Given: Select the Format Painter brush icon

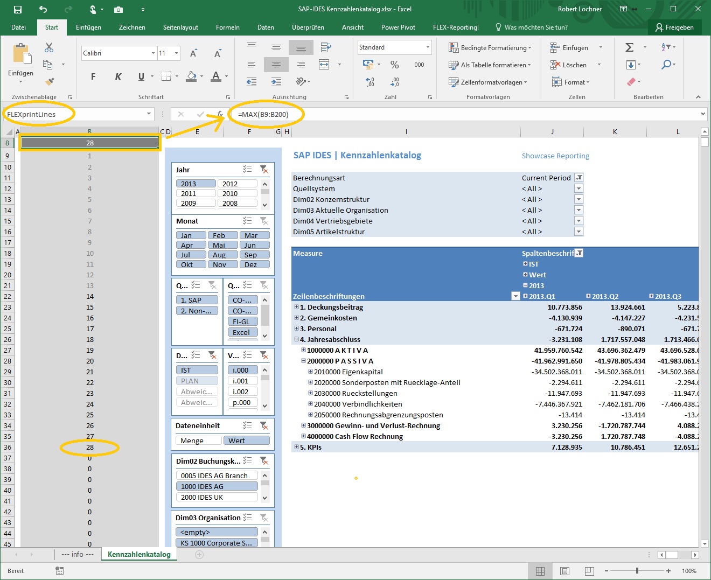Looking at the screenshot, I should 49,82.
